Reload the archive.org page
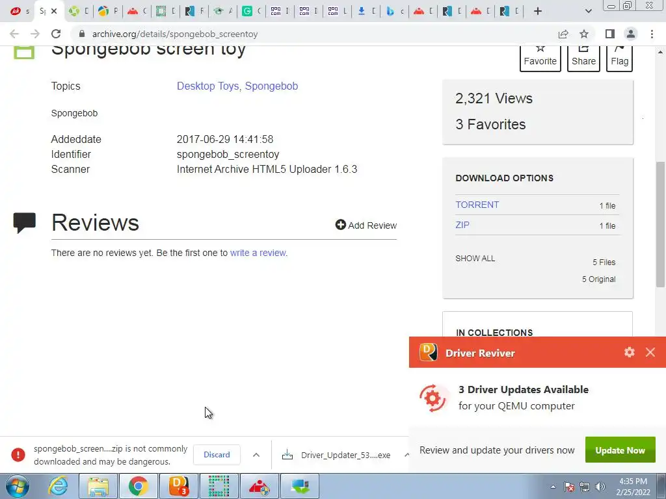 tap(56, 34)
